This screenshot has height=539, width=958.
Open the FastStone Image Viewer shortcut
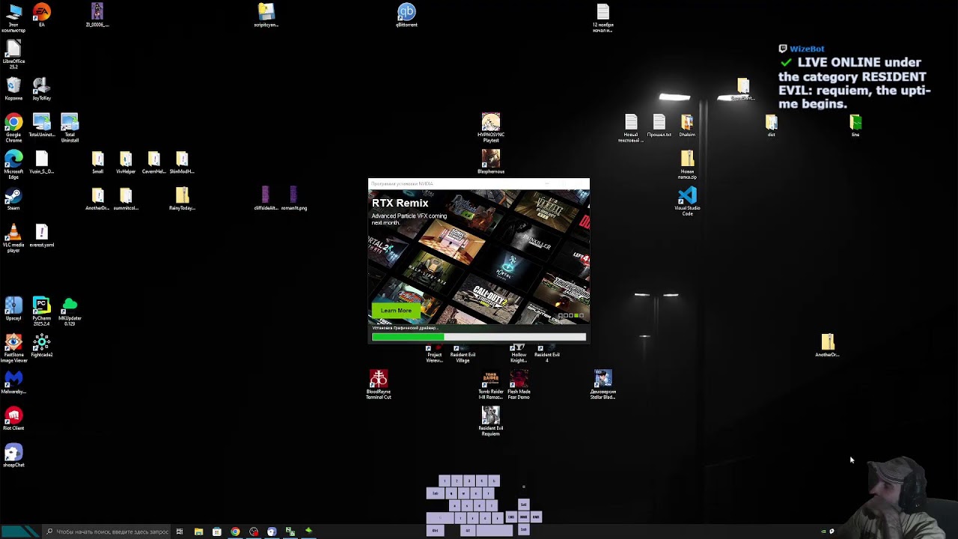pos(13,348)
